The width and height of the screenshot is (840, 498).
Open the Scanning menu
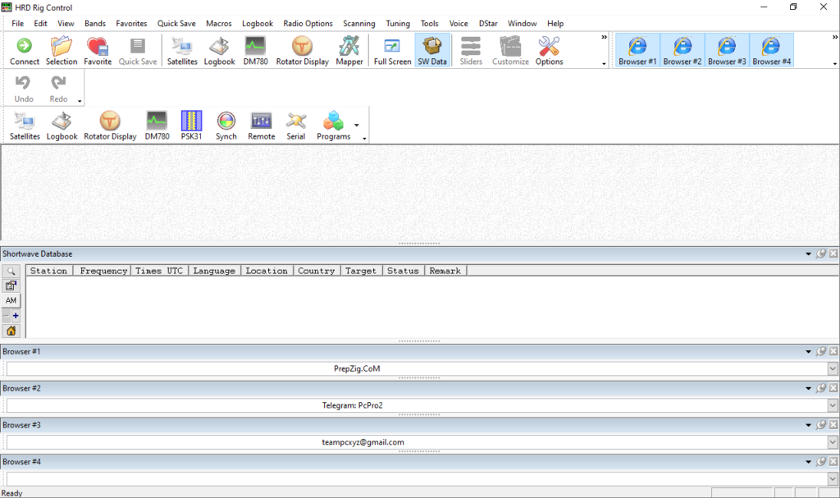[359, 24]
